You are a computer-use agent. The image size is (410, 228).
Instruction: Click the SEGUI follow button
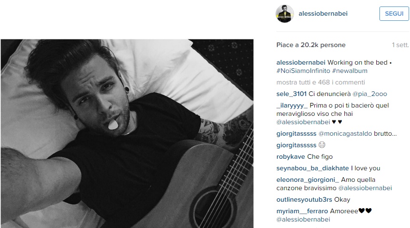point(394,13)
